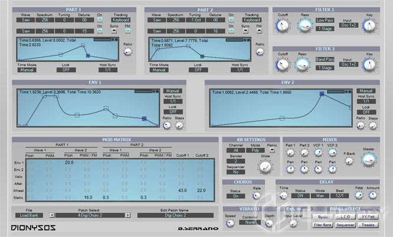Open Part 1 Time Mode Manual selector

pos(27,70)
